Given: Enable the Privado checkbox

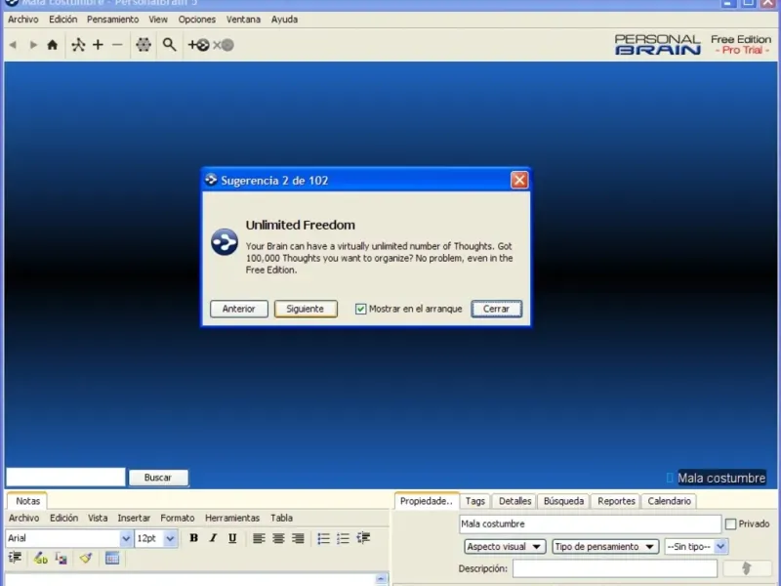Looking at the screenshot, I should click(x=731, y=524).
